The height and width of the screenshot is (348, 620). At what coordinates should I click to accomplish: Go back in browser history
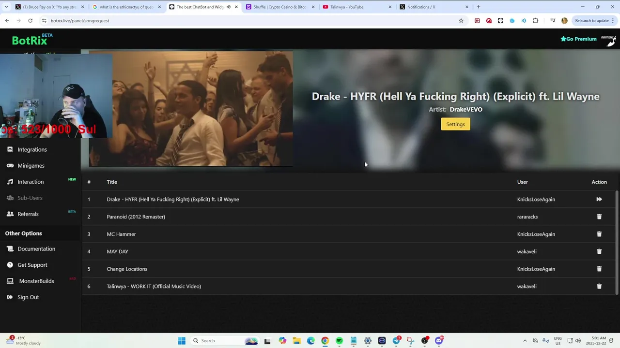(x=7, y=21)
